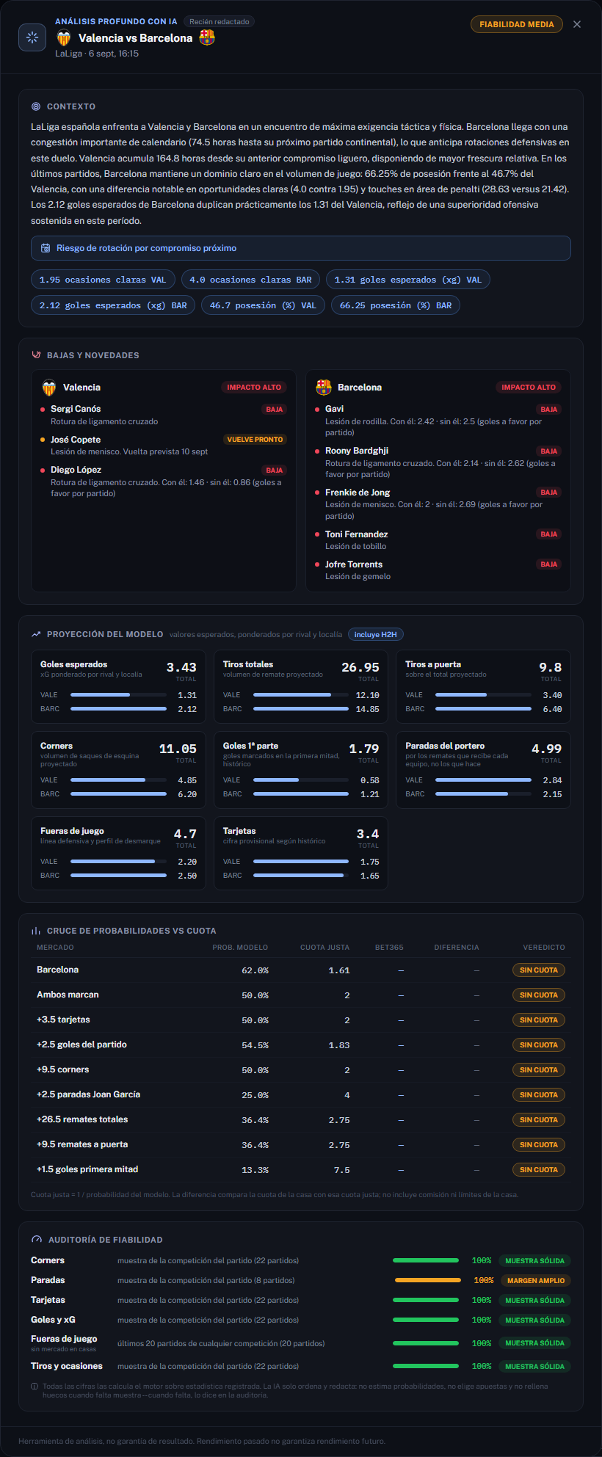Viewport: 602px width, 1457px height.
Task: Open the Fueras de juego projection card
Action: (118, 854)
